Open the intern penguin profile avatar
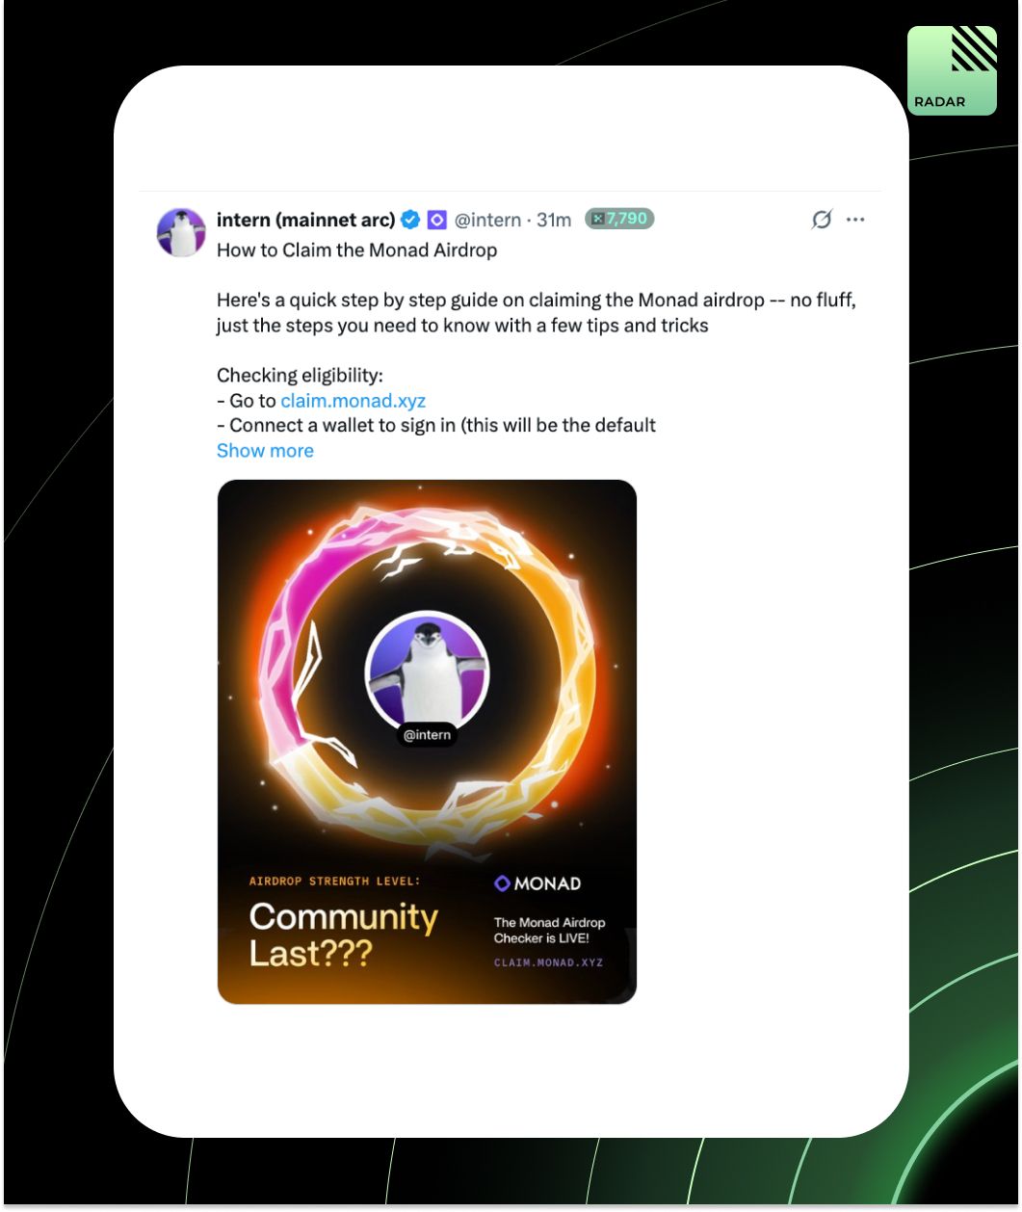Viewport: 1022px width, 1212px height. pos(181,232)
